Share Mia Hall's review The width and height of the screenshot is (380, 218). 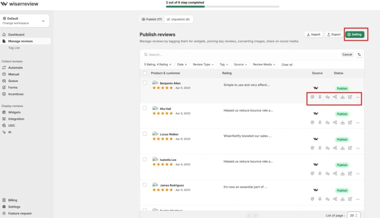coord(335,122)
